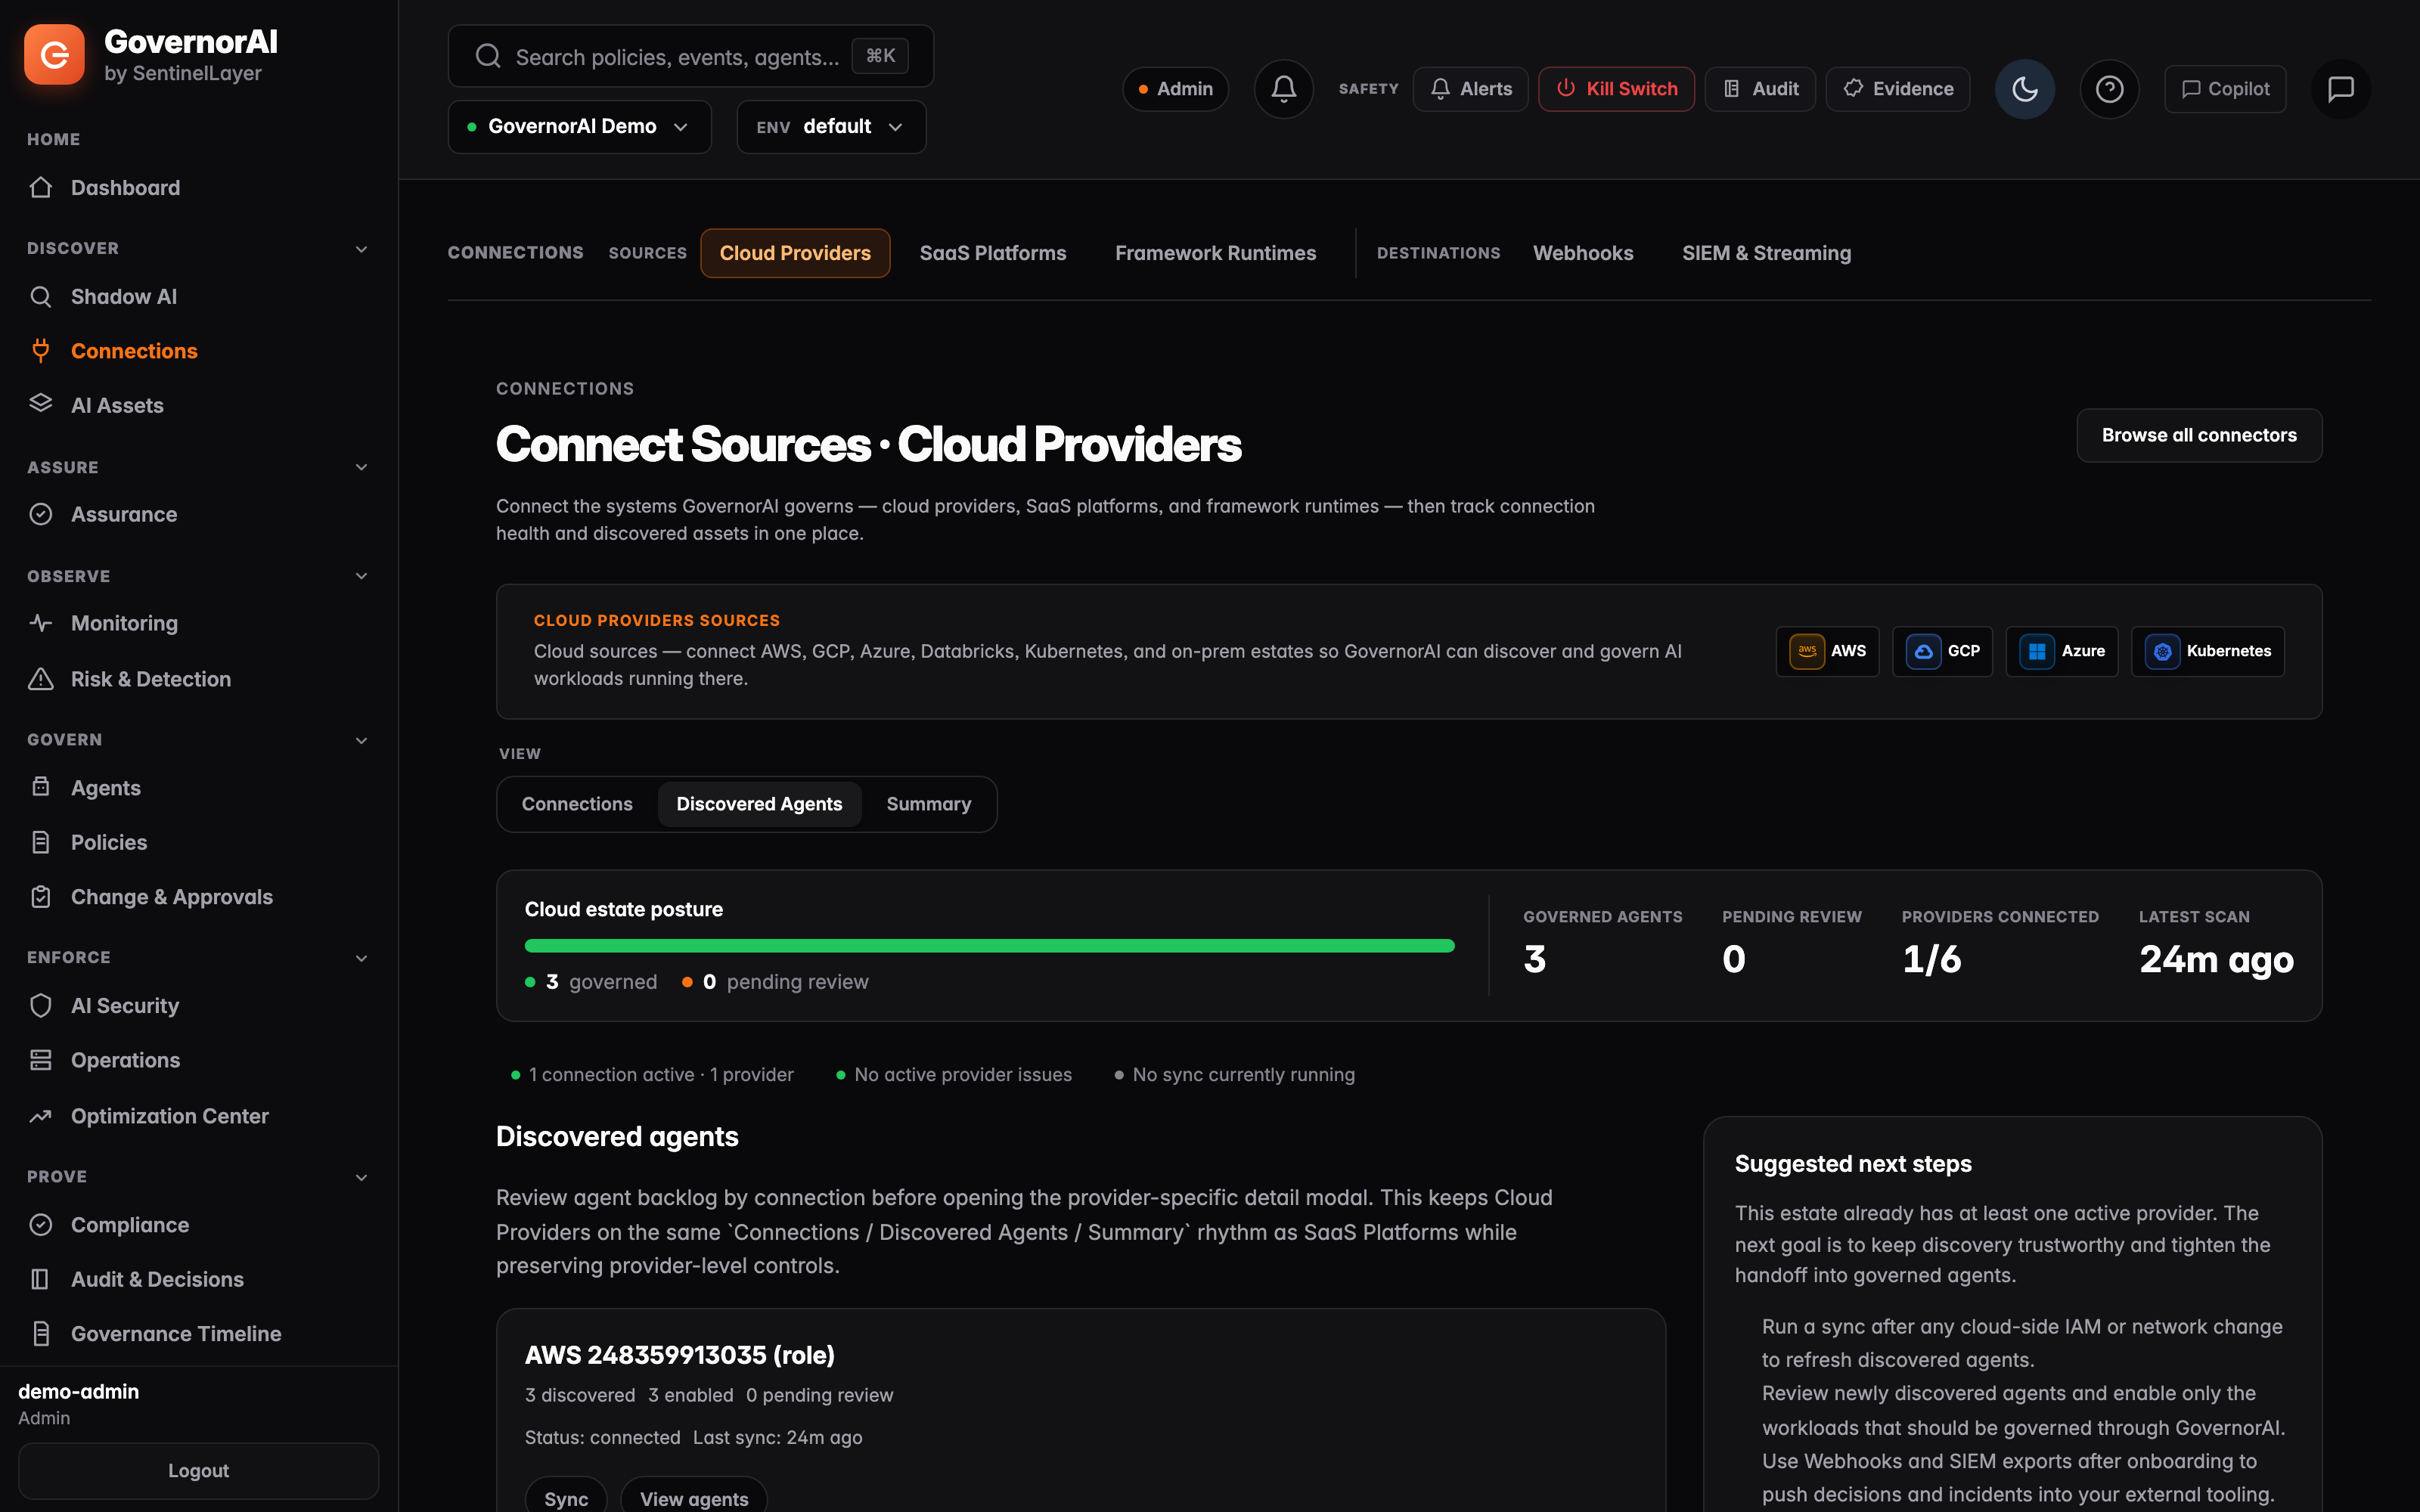
Task: Open the chat bubble icon in the header
Action: [x=2341, y=89]
